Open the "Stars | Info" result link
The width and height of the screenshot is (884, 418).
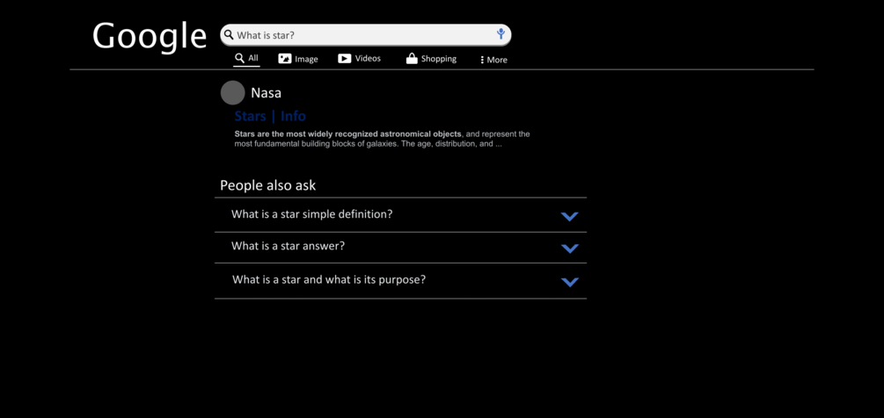270,116
